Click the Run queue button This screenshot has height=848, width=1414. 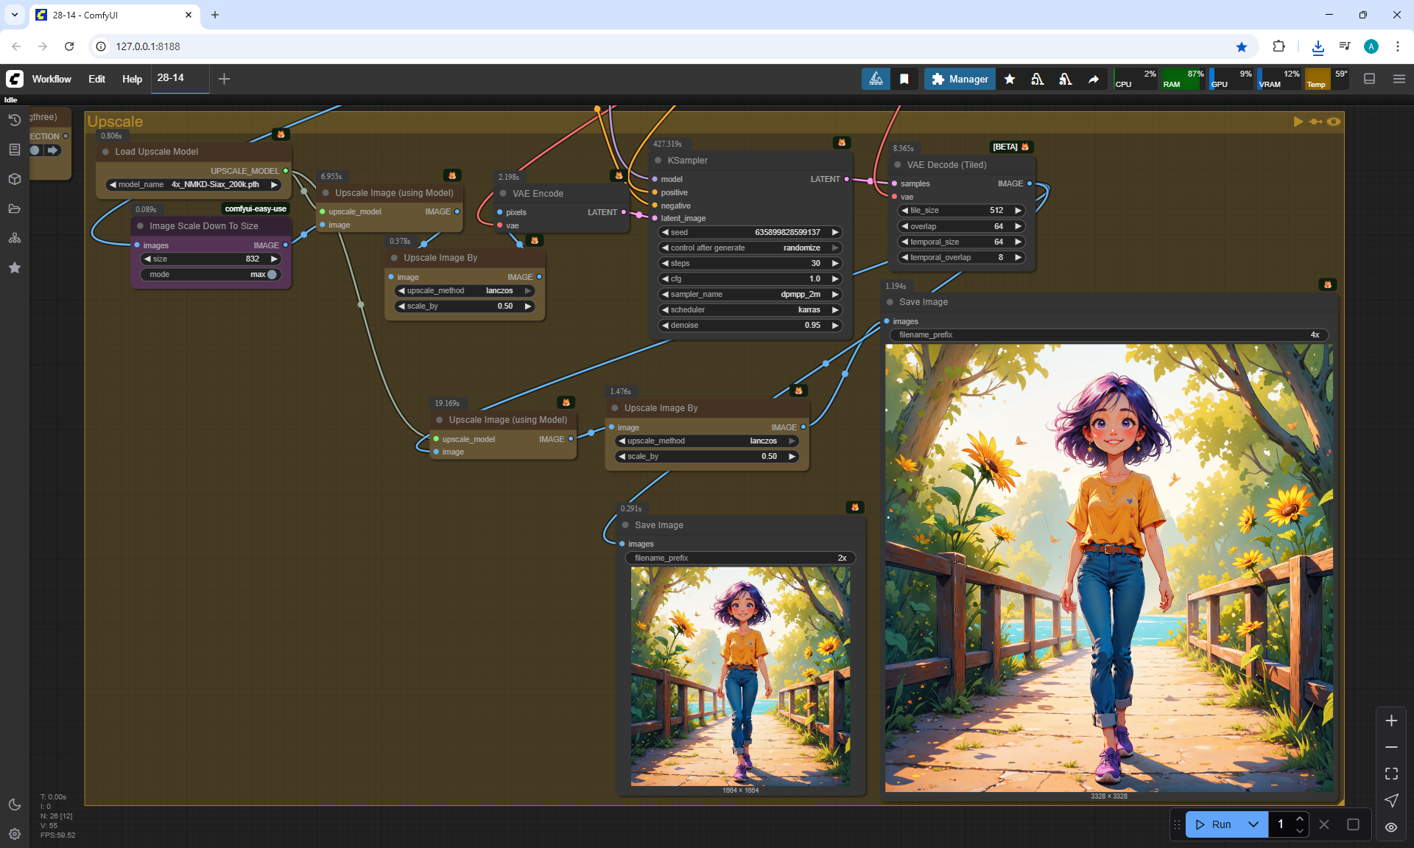pyautogui.click(x=1214, y=824)
